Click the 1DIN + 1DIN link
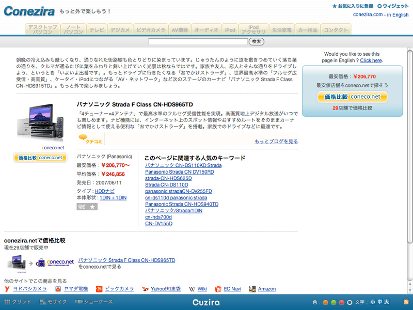Image resolution: width=413 pixels, height=310 pixels. tap(113, 198)
